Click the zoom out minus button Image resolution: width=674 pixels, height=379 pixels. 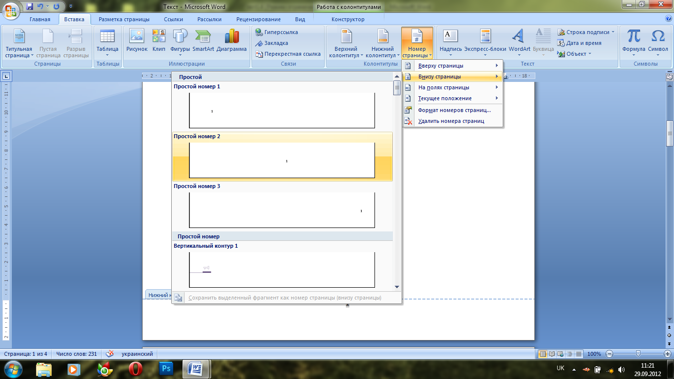pyautogui.click(x=609, y=354)
